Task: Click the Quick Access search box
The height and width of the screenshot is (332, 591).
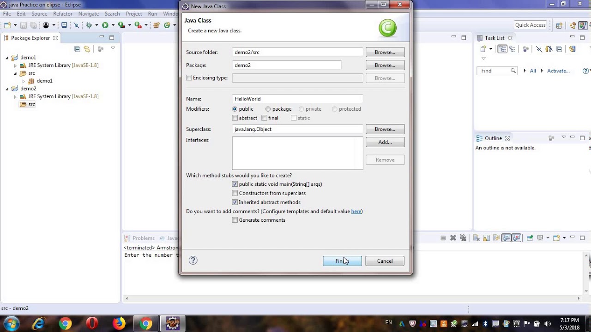Action: (531, 25)
